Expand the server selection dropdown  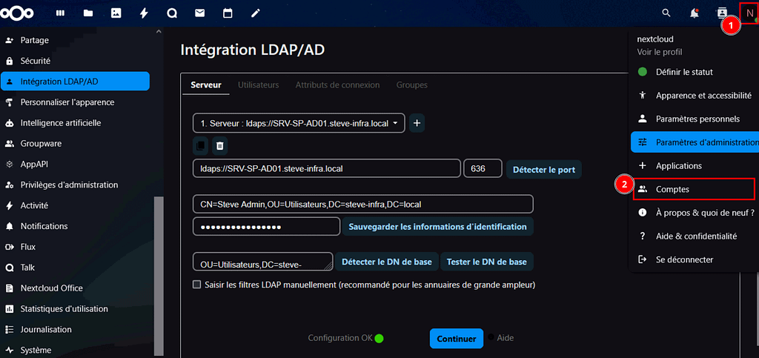299,123
